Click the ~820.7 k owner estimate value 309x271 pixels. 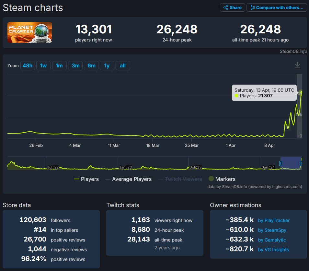240,249
